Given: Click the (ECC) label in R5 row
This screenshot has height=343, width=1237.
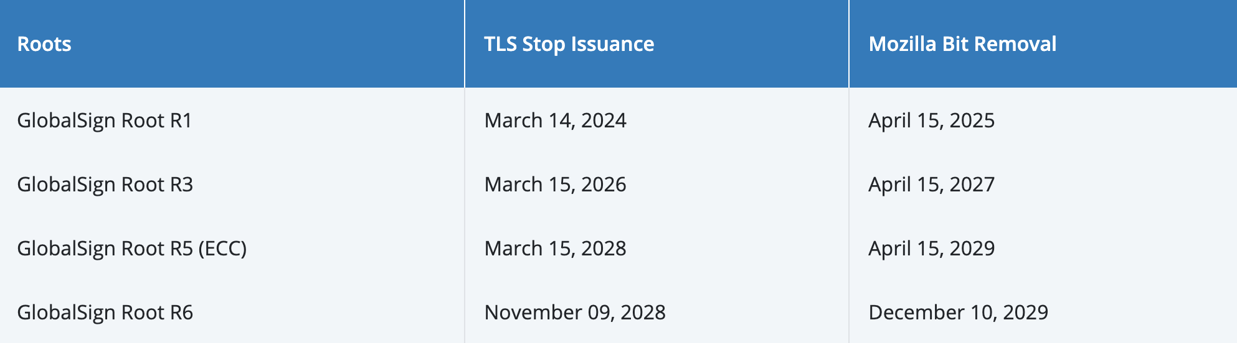Looking at the screenshot, I should coord(222,249).
